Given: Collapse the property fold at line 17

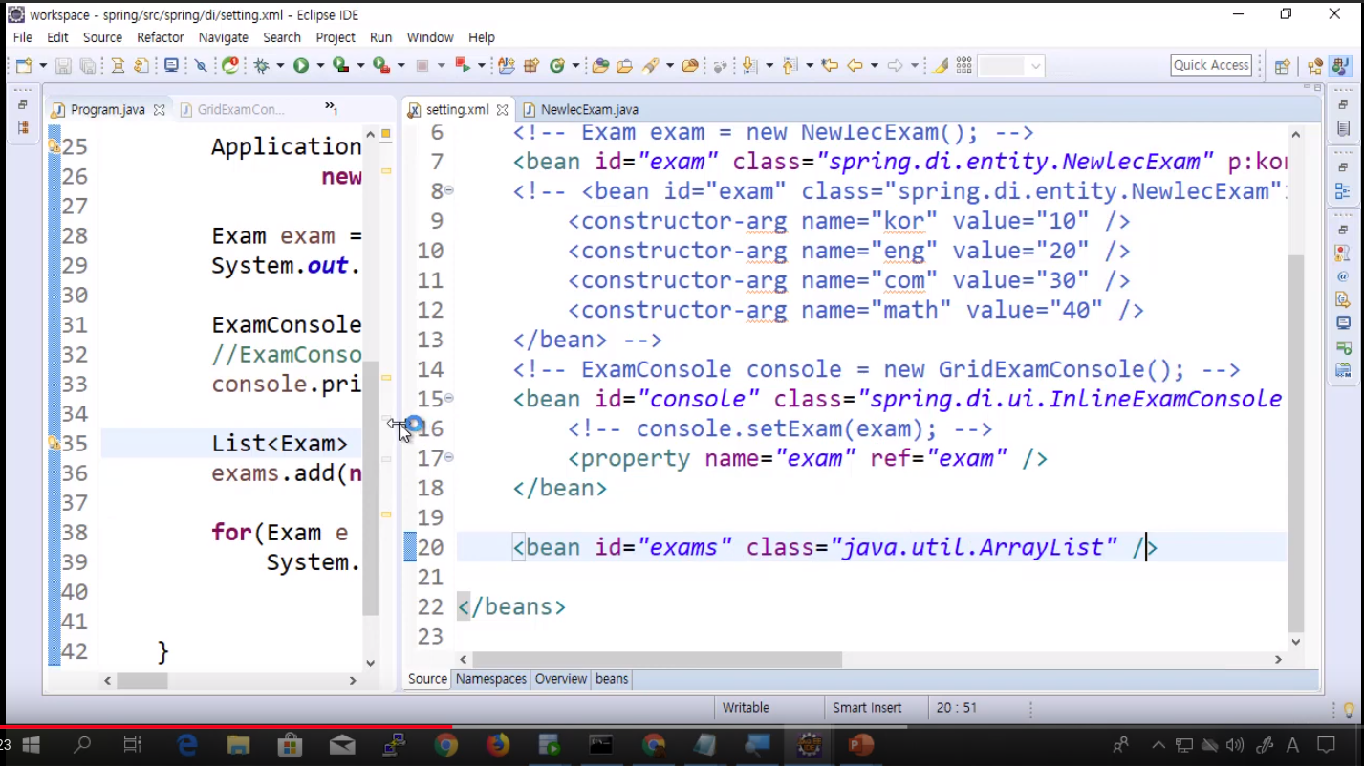Looking at the screenshot, I should (x=448, y=457).
